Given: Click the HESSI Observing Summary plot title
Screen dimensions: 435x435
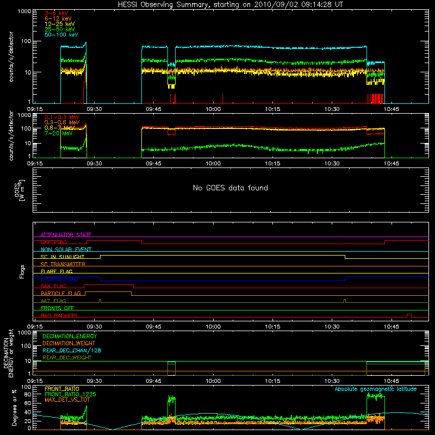Looking at the screenshot, I should coord(230,5).
